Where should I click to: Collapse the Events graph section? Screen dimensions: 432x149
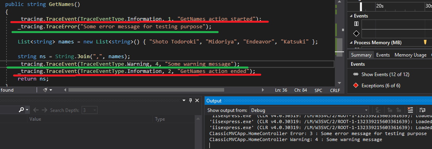click(x=351, y=16)
